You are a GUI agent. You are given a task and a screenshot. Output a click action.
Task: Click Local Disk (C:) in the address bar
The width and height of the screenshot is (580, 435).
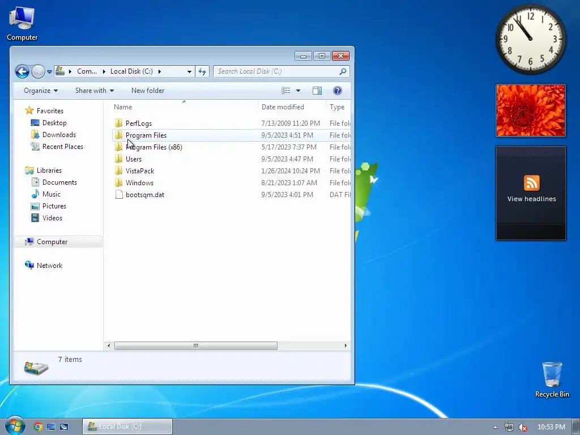pos(131,71)
